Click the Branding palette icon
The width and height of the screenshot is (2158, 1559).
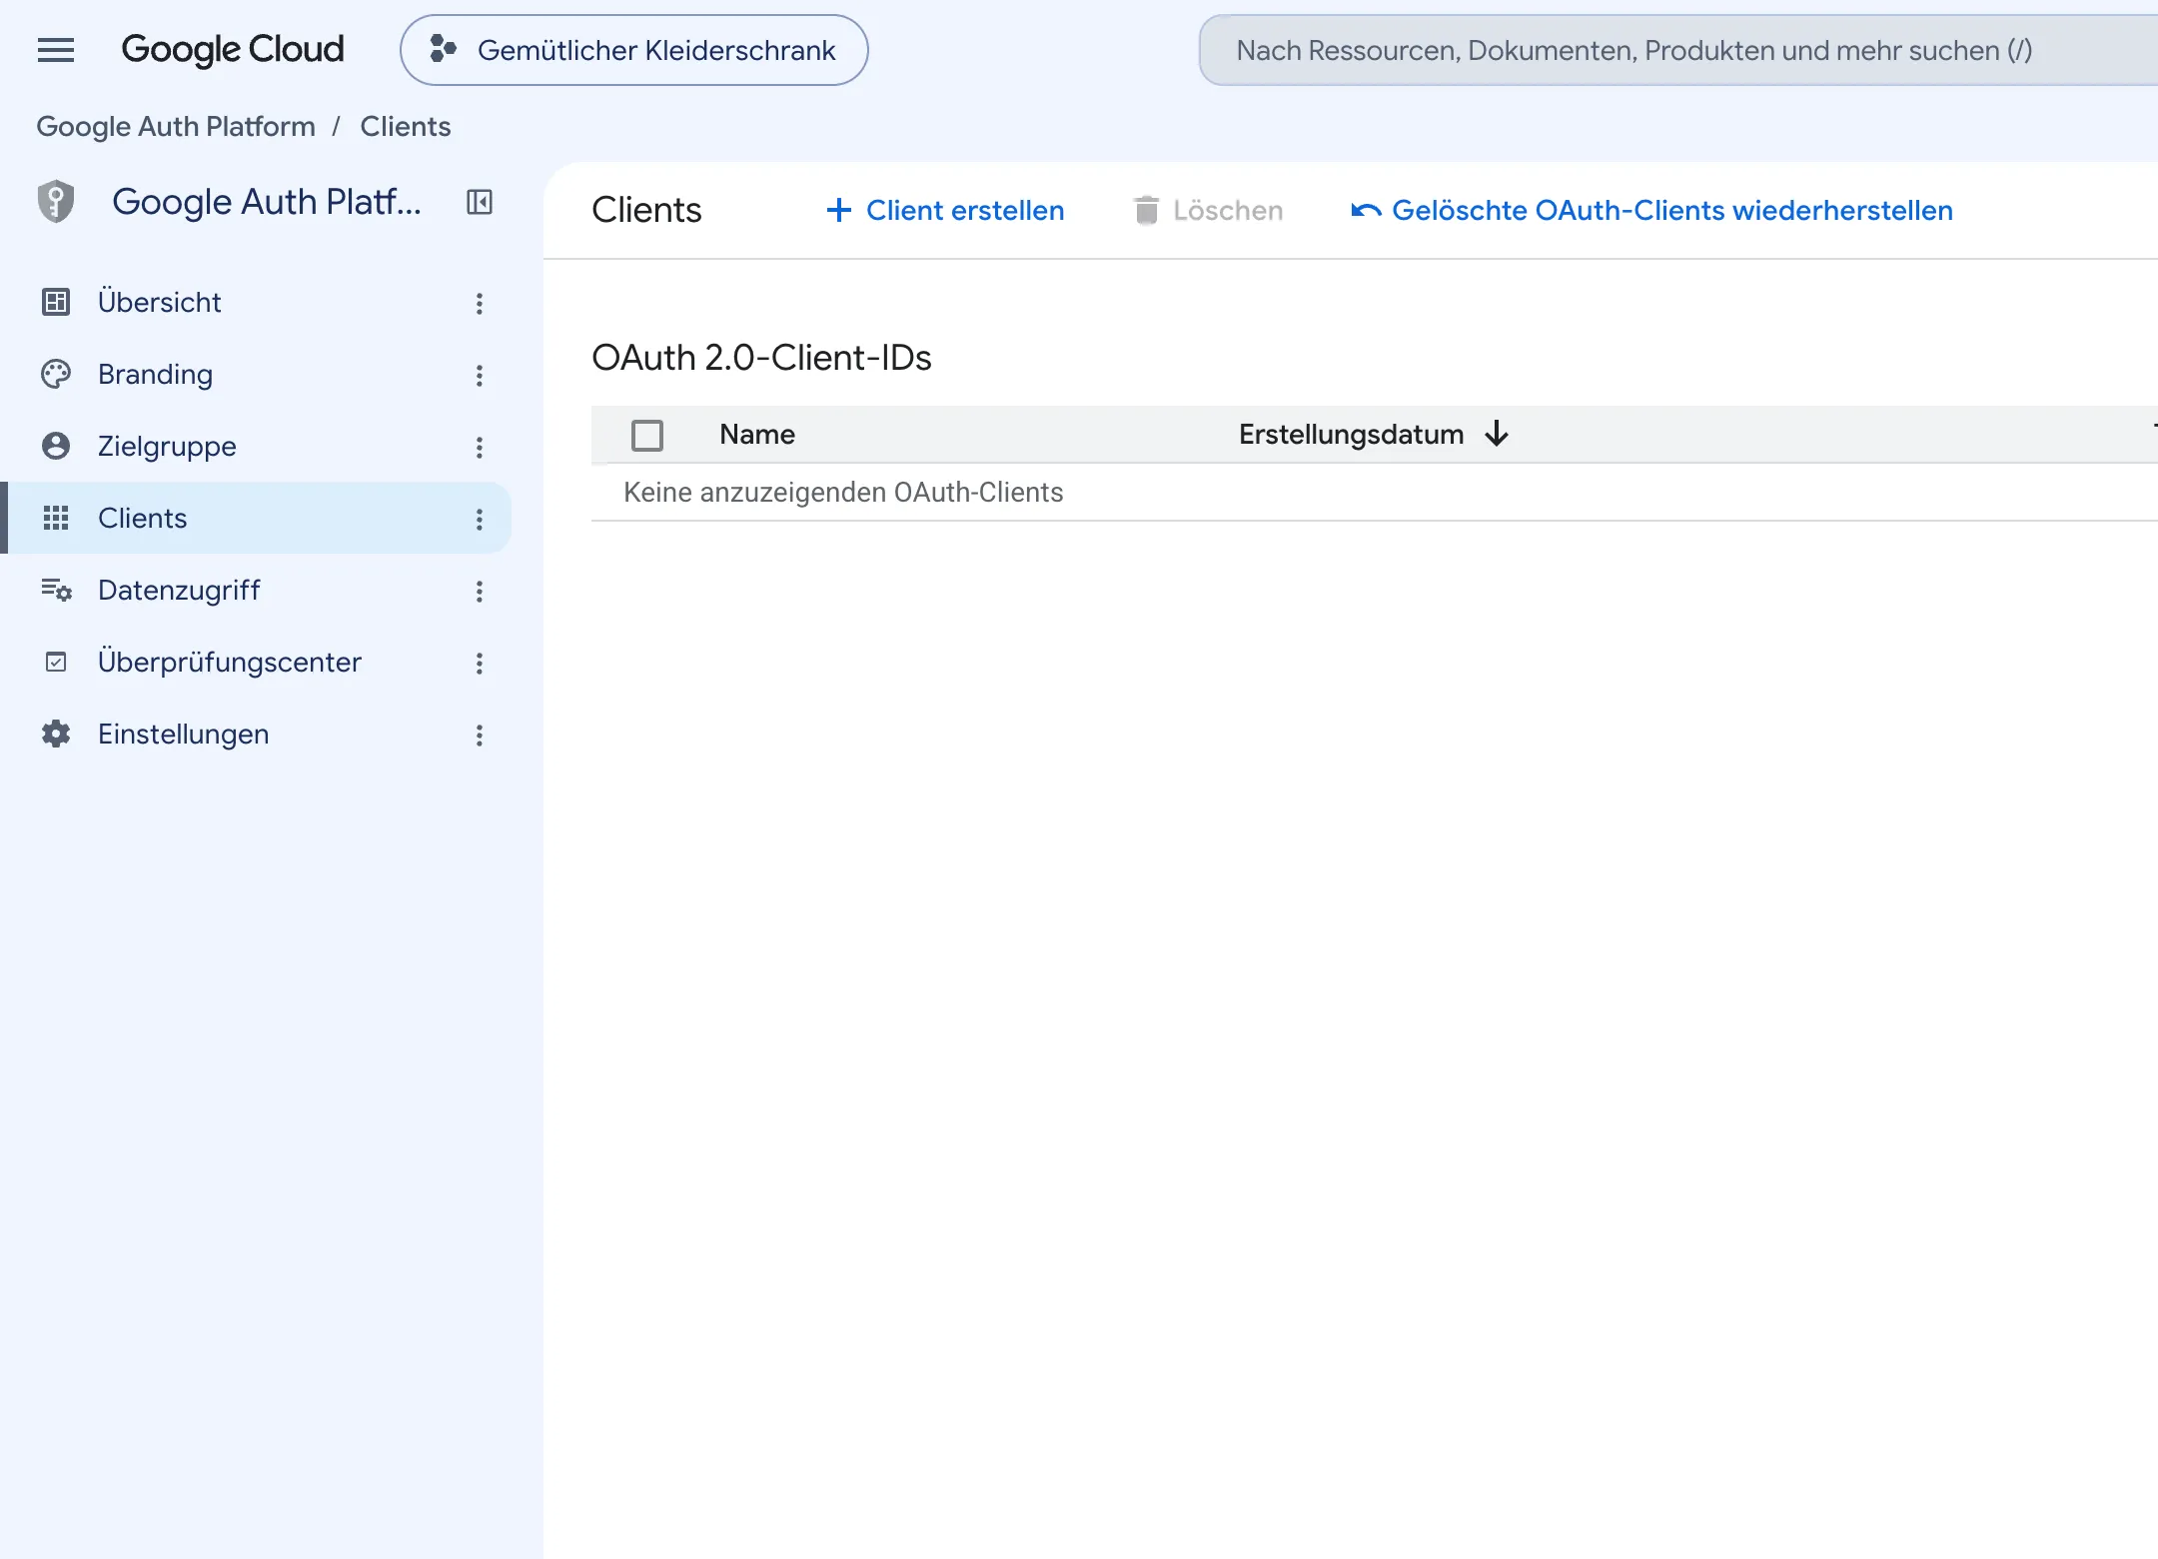56,374
